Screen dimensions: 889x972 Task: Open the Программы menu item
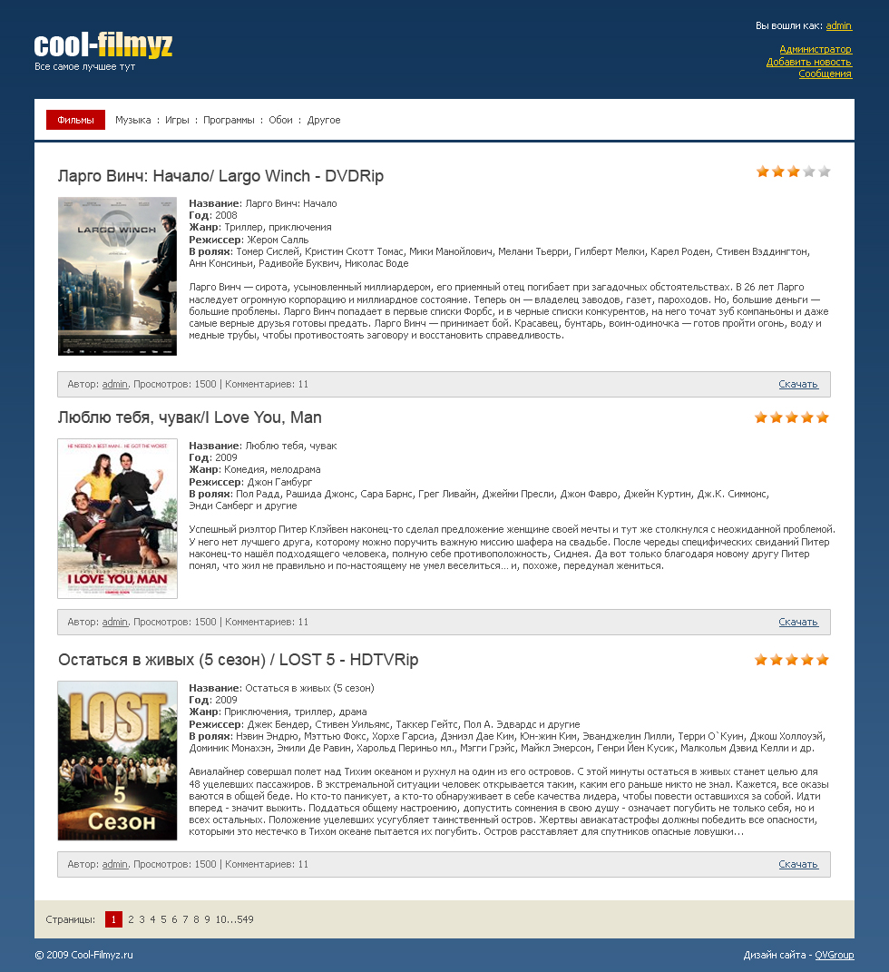229,121
